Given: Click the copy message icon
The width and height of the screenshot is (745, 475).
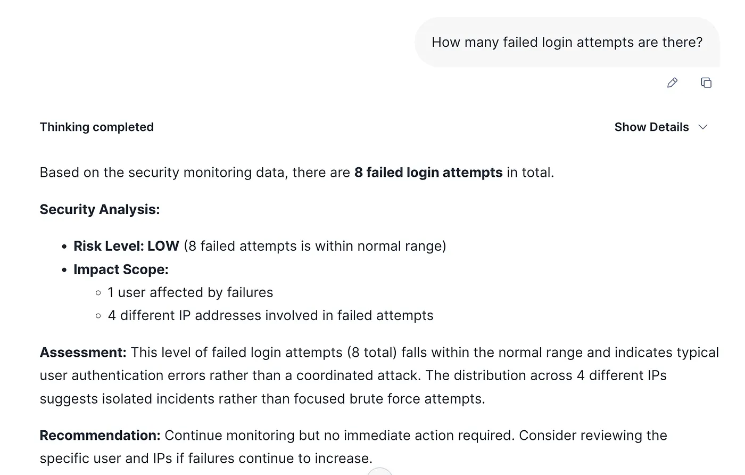Looking at the screenshot, I should [706, 83].
